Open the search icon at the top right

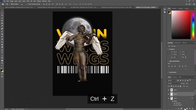coord(187,4)
